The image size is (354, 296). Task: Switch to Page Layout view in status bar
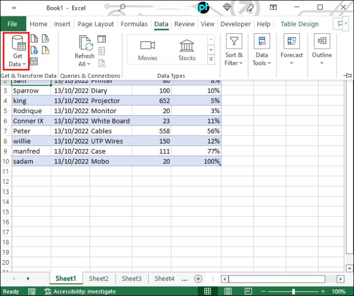tap(228, 291)
